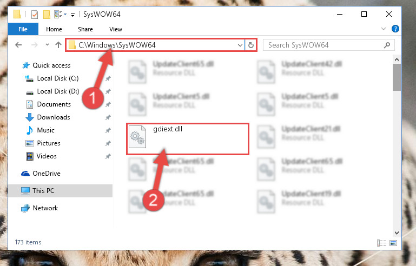Open recent locations dropdown arrow
Viewport: 416px width, 266px height.
coord(47,44)
